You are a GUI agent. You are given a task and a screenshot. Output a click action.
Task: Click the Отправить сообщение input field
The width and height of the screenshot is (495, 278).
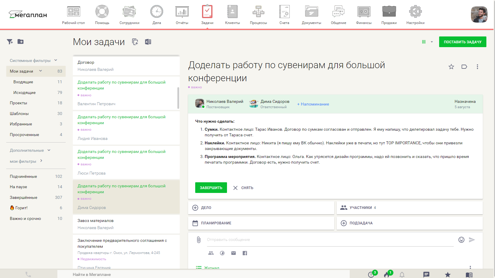point(330,240)
